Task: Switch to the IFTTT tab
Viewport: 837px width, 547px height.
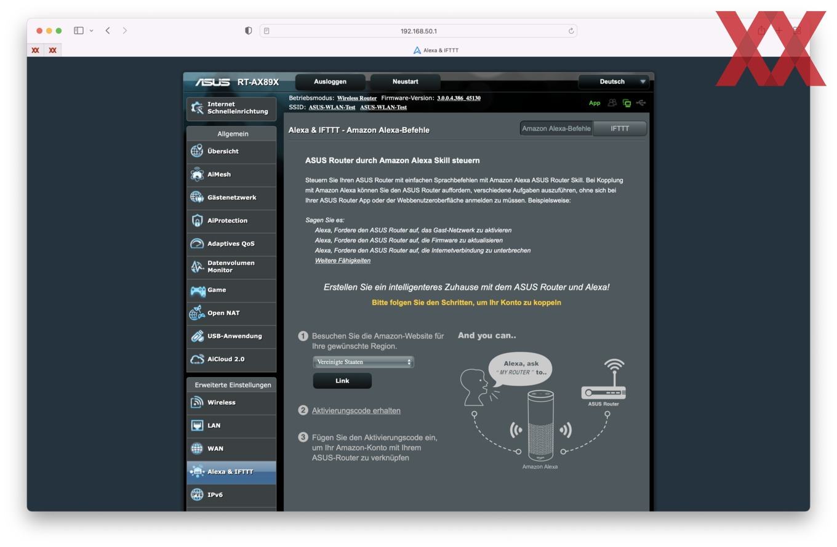Action: pos(620,129)
